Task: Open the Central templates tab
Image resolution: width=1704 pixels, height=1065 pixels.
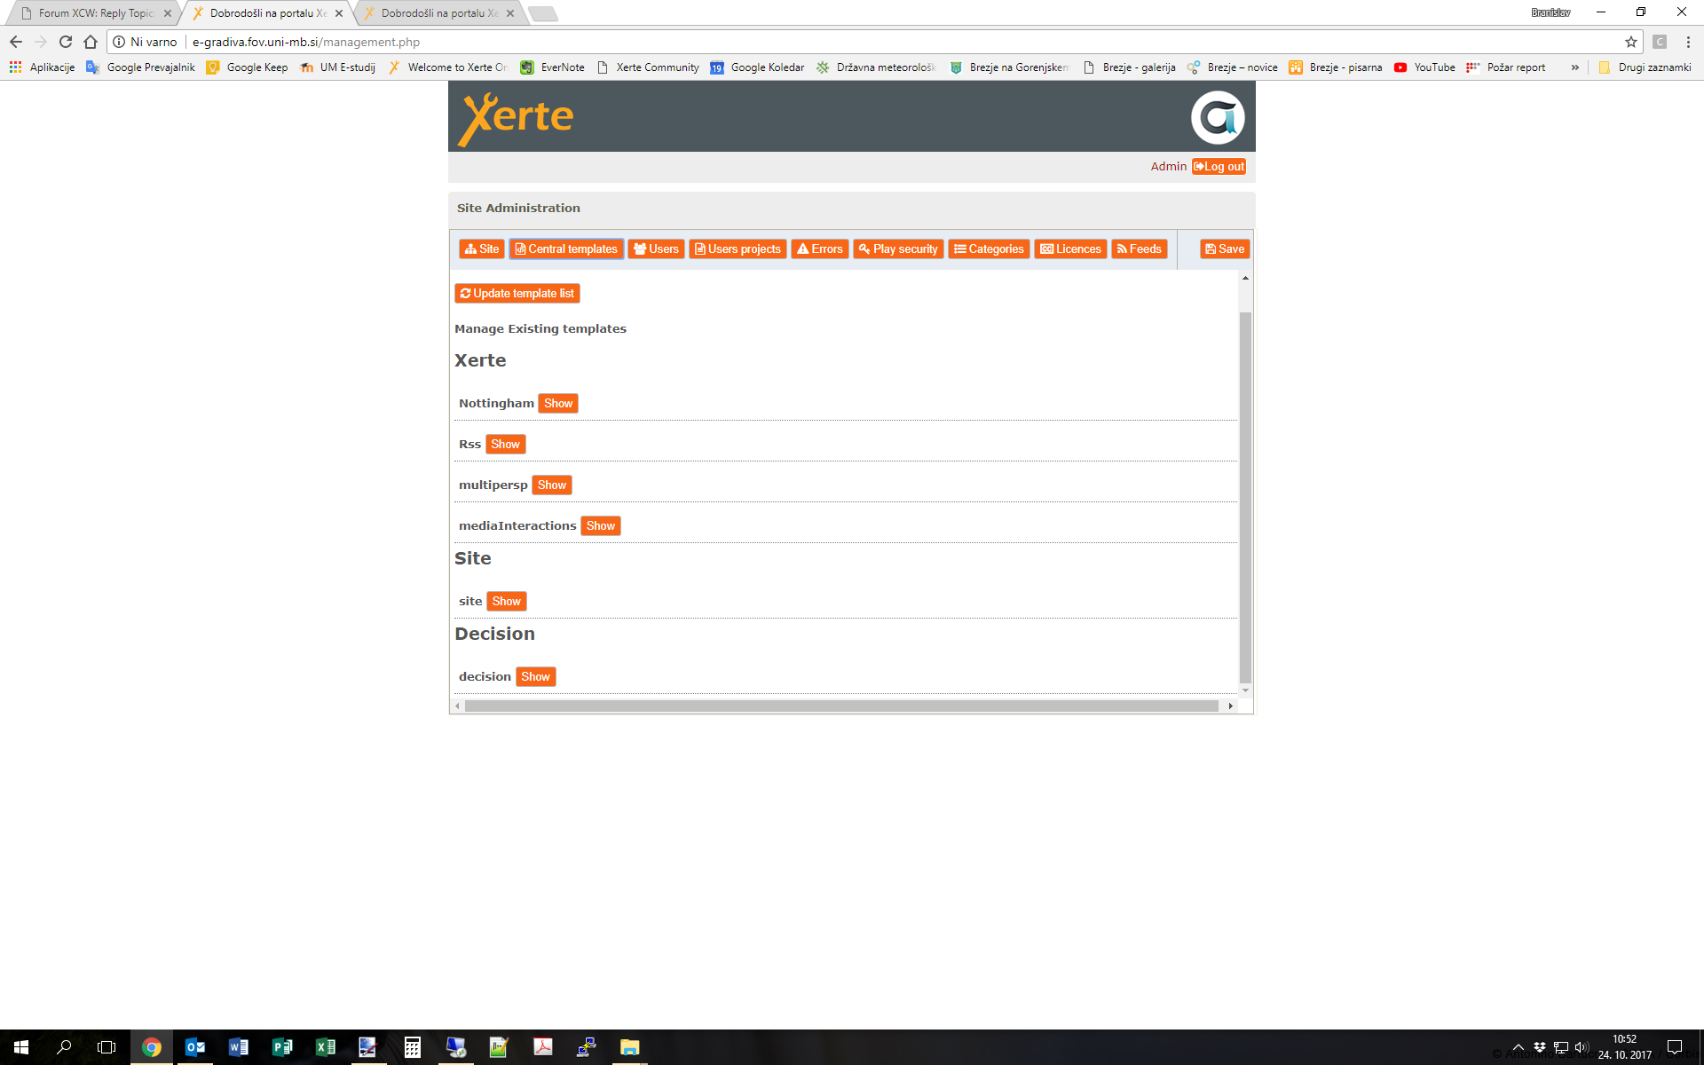Action: (x=566, y=249)
